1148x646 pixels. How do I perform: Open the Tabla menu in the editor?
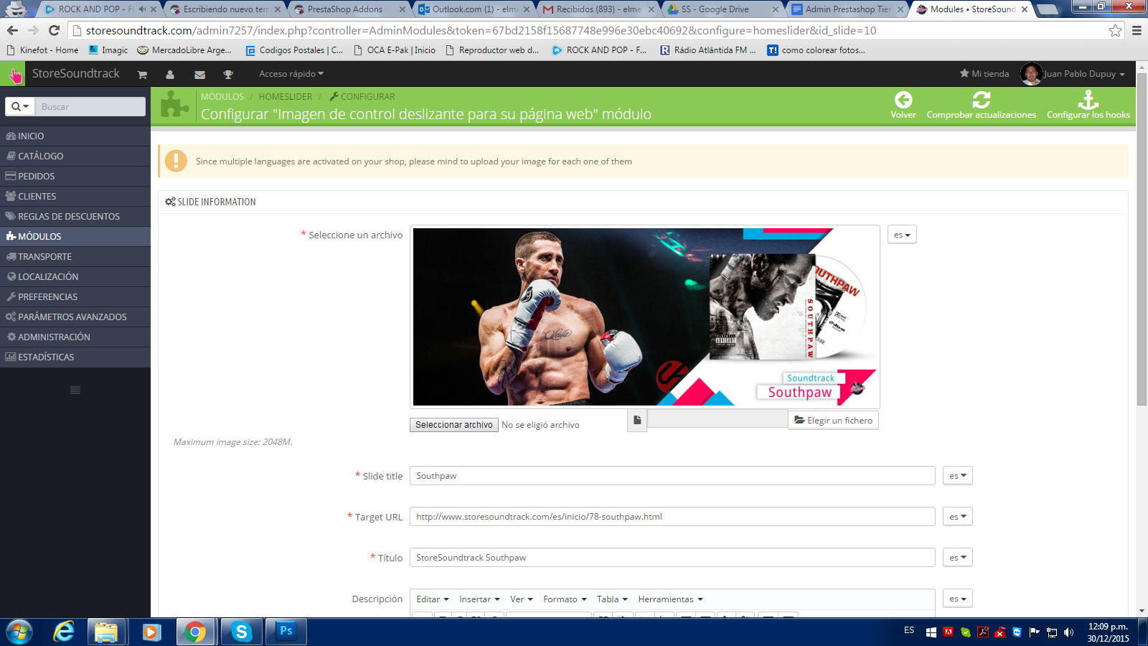[x=612, y=599]
